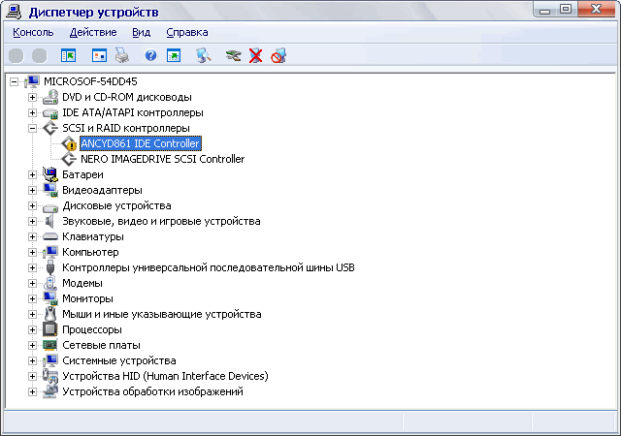Image resolution: width=621 pixels, height=436 pixels.
Task: Open Properties via toolbar icon
Action: coord(99,56)
